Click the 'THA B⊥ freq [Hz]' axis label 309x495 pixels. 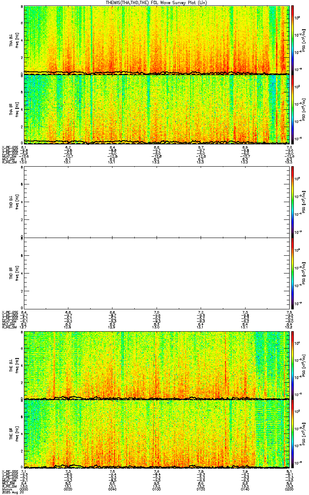click(x=14, y=40)
